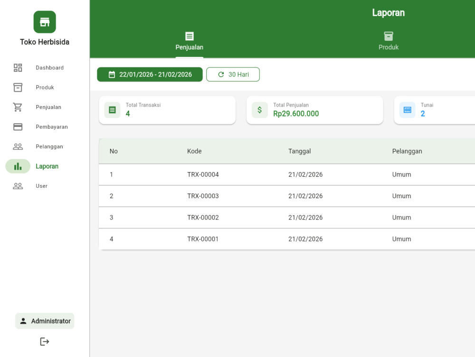Click the receipt icon above Penjualan tab
Screen dimensions: 475x357
click(190, 37)
